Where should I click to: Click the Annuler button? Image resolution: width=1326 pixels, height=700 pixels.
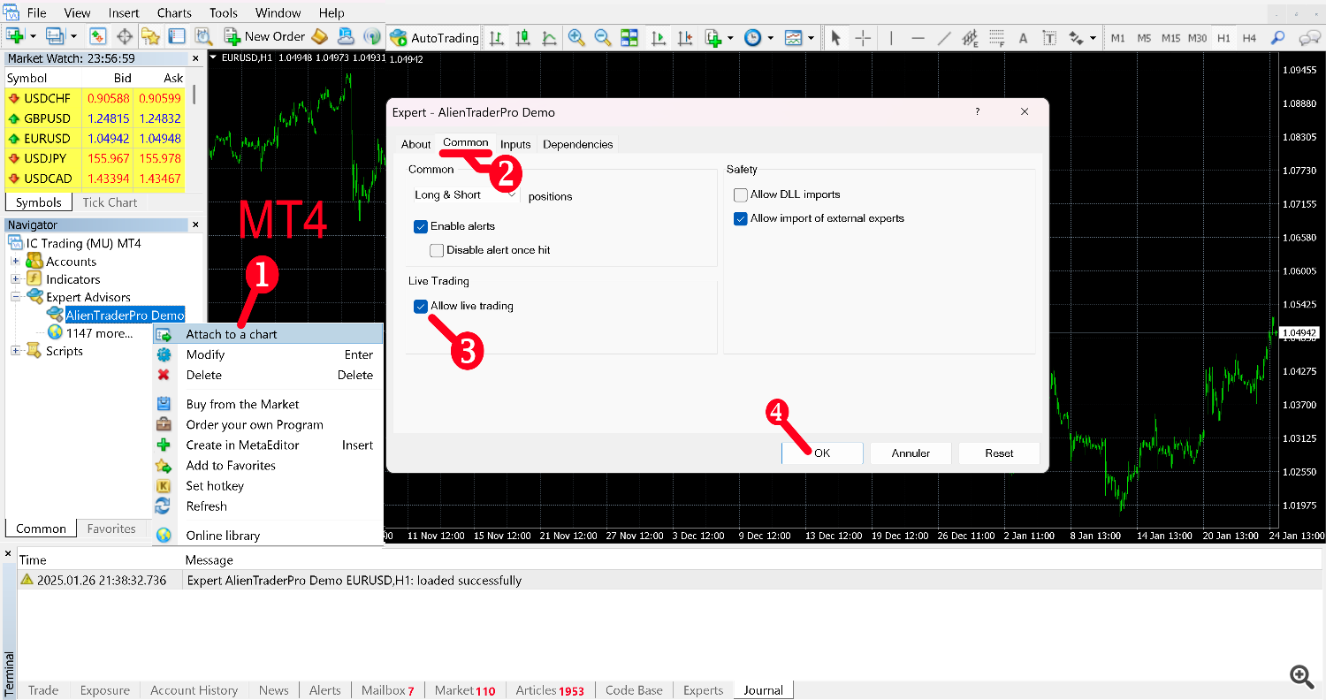pos(911,453)
